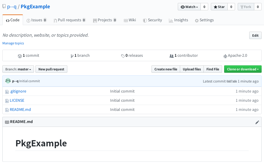
Task: View the 1 commit history link
Action: pos(29,56)
